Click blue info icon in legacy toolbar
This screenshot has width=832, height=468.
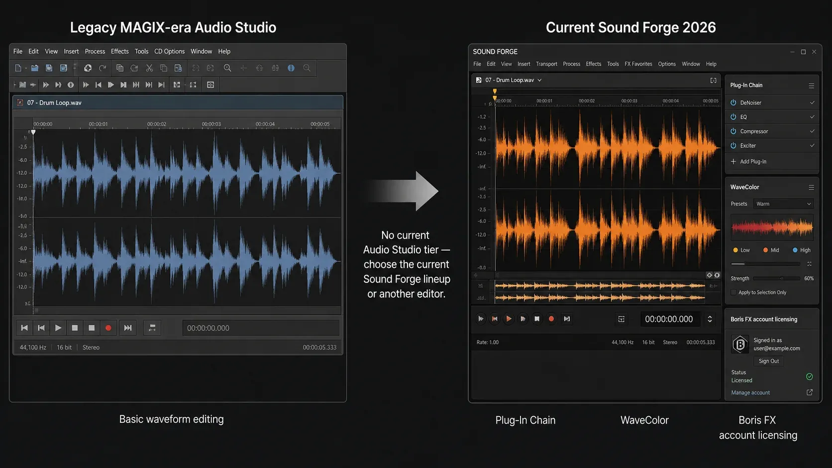pyautogui.click(x=291, y=68)
